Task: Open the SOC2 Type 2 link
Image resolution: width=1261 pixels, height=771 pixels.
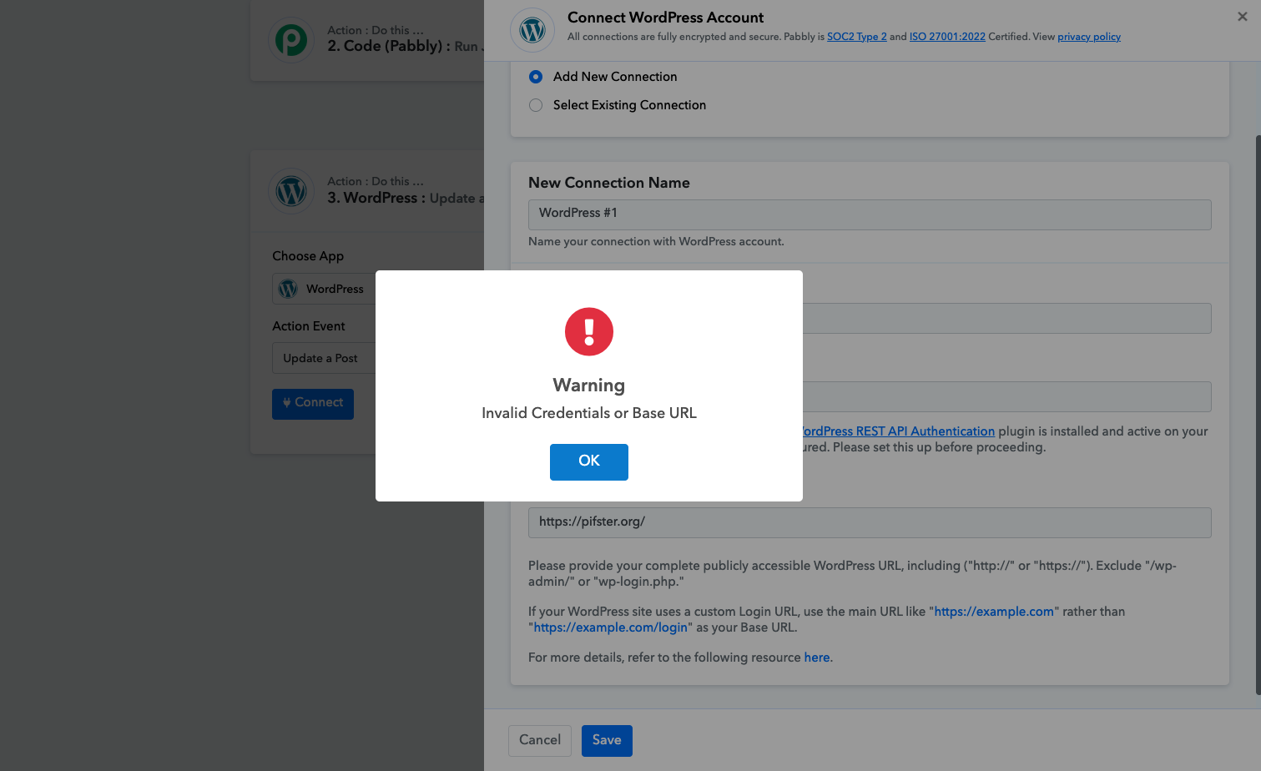Action: tap(857, 37)
